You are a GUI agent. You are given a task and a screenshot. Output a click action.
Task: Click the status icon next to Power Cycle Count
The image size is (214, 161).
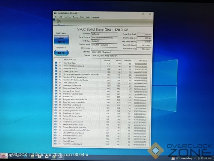(56, 71)
